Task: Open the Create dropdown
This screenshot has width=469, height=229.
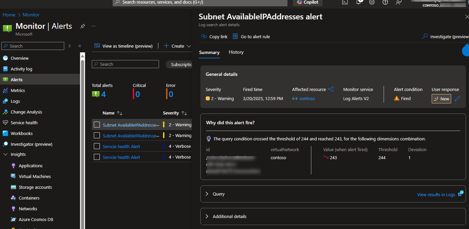Action: [177, 46]
